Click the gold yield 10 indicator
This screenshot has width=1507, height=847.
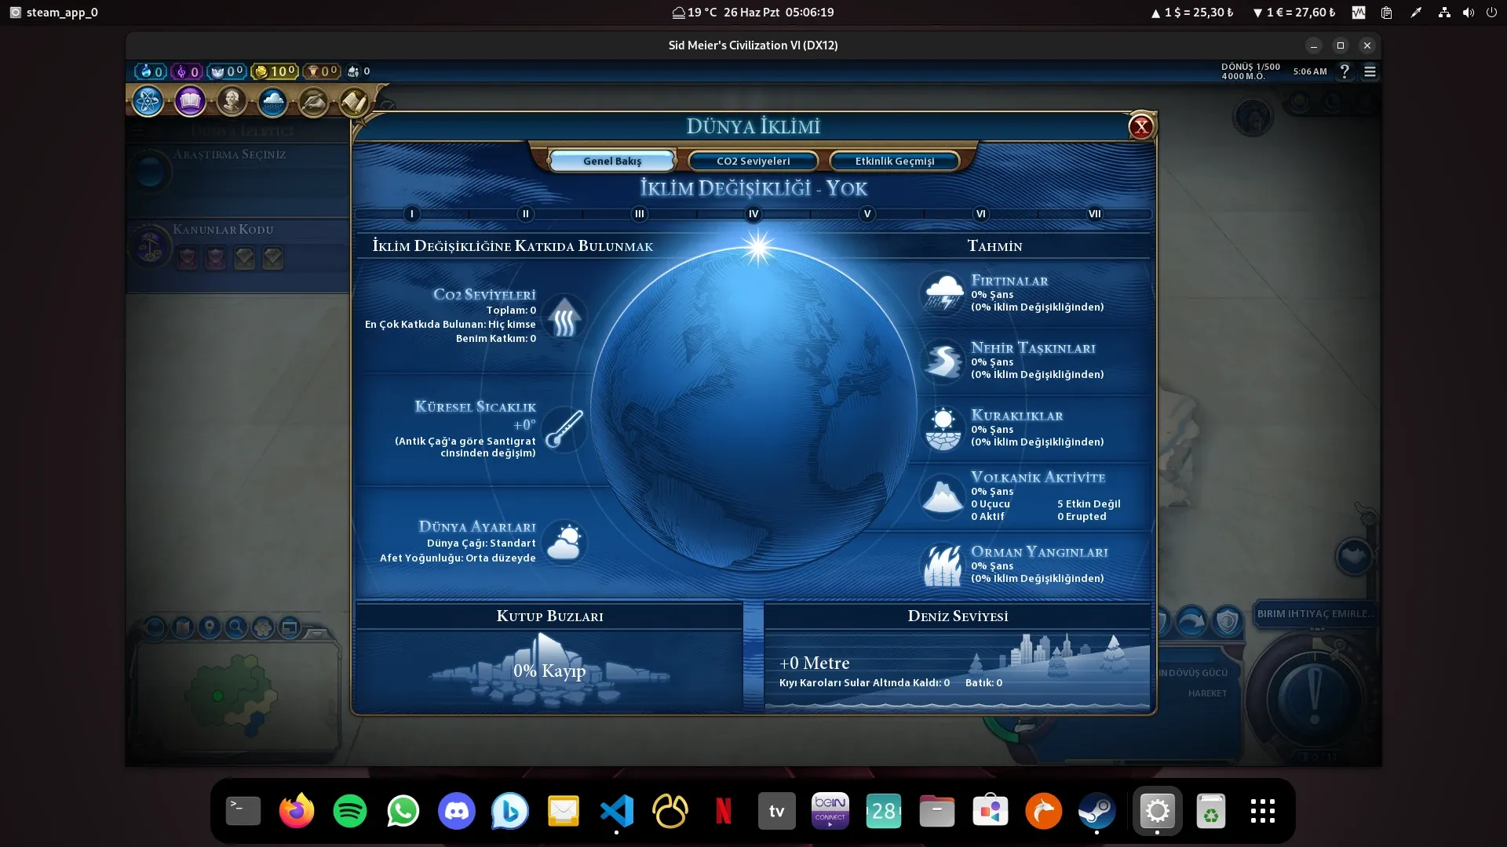pos(275,71)
